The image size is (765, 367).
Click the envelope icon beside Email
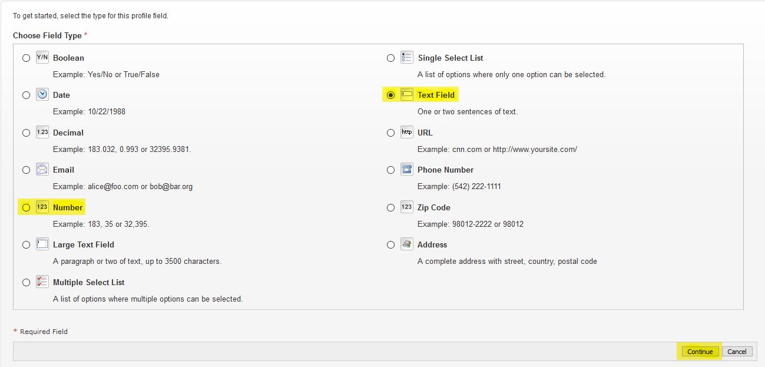(x=42, y=170)
